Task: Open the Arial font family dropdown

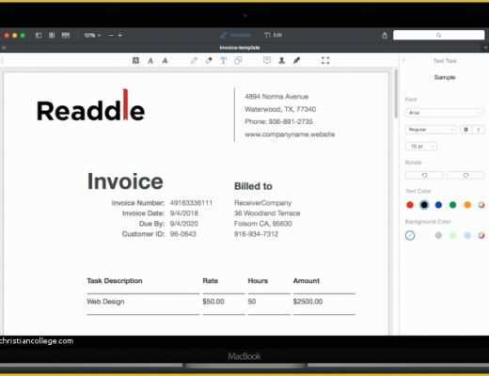Action: [444, 113]
